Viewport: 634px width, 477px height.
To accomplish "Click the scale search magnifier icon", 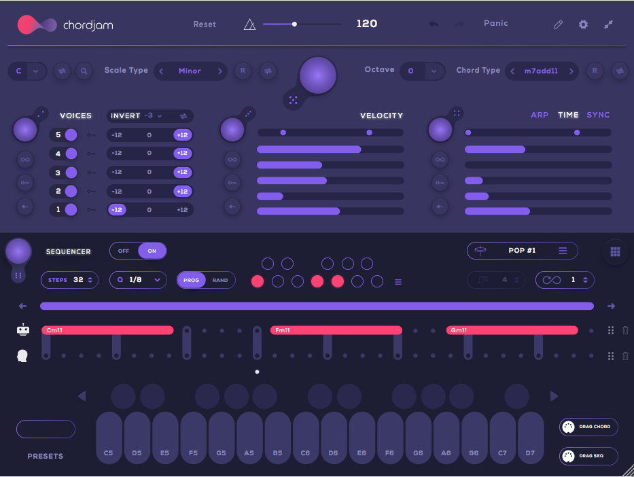I will 84,71.
